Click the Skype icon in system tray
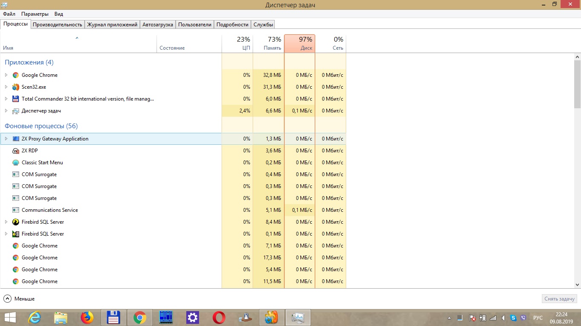Viewport: 581px width, 326px height. (513, 318)
